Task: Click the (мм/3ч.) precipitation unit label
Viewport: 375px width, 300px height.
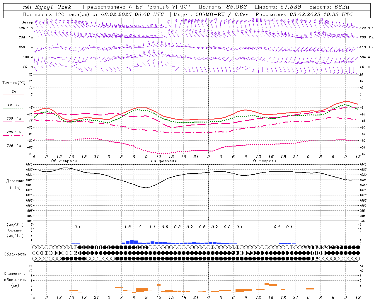Action: (15, 225)
